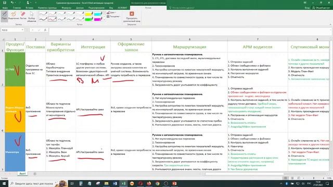
Task: Click the Общий доступ share button
Action: click(321, 8)
